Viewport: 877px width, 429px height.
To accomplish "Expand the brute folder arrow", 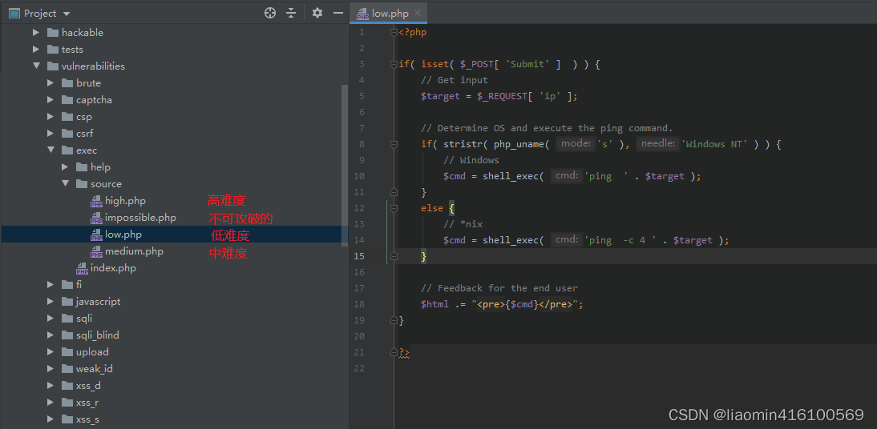I will tap(51, 82).
